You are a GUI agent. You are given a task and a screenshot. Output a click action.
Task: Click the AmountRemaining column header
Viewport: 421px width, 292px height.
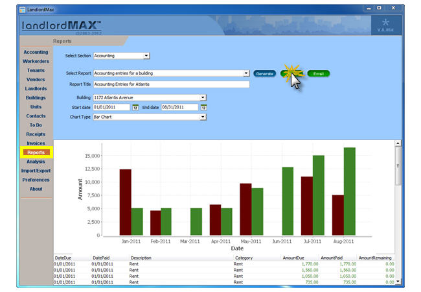[x=375, y=258]
